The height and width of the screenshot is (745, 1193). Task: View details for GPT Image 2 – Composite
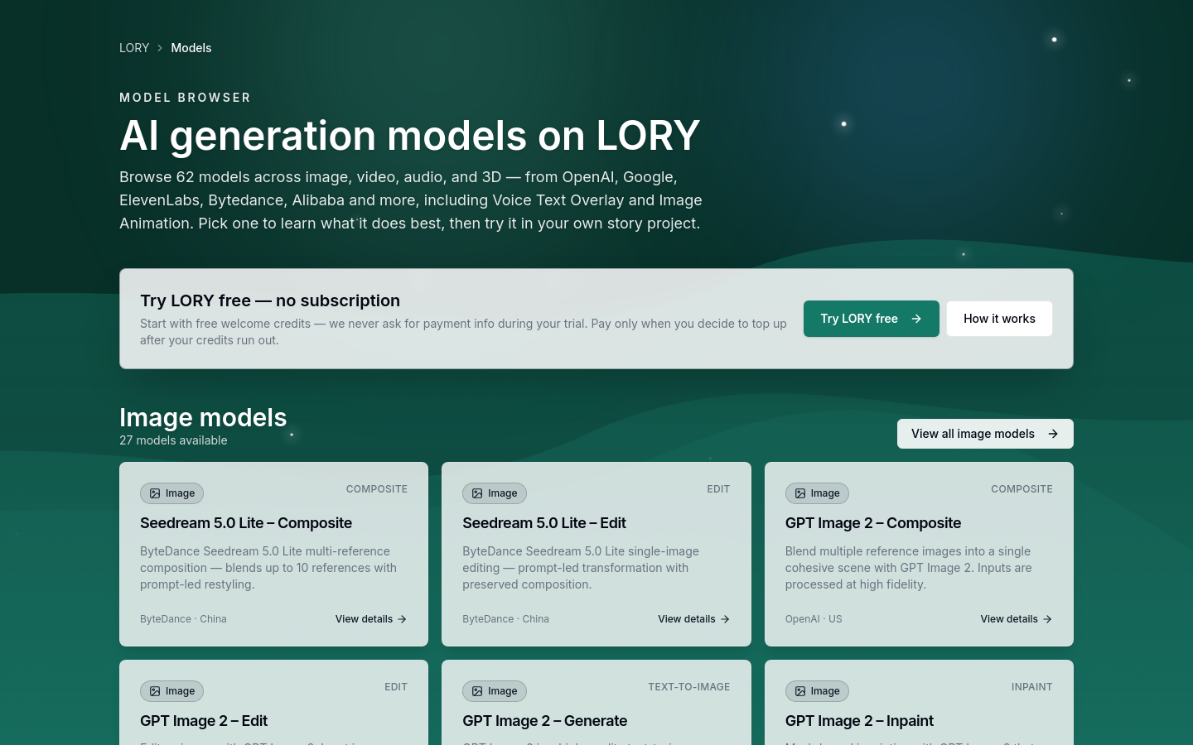coord(1017,619)
